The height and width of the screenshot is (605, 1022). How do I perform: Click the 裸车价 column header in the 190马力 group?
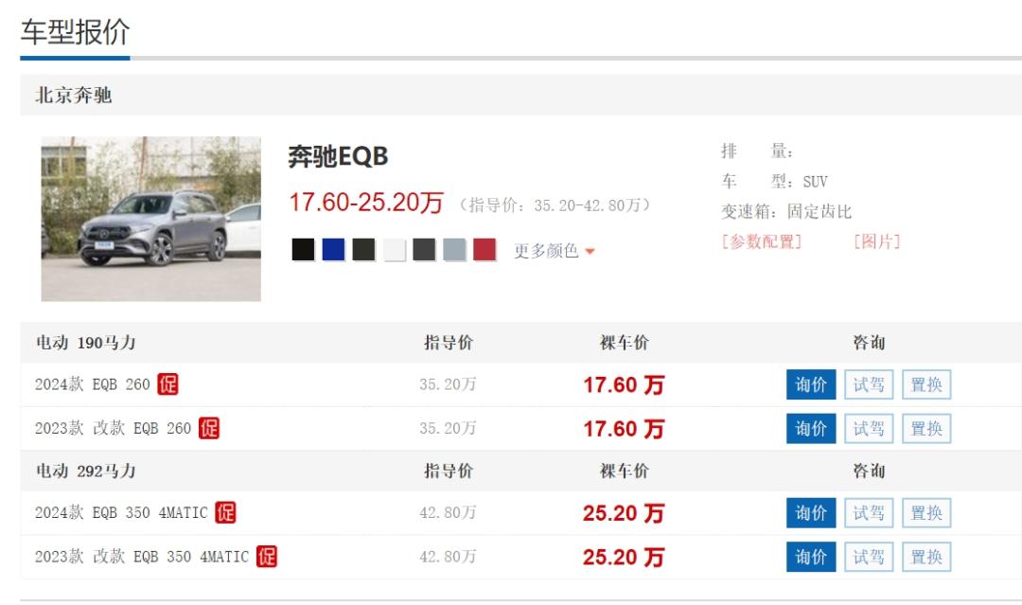pos(625,343)
